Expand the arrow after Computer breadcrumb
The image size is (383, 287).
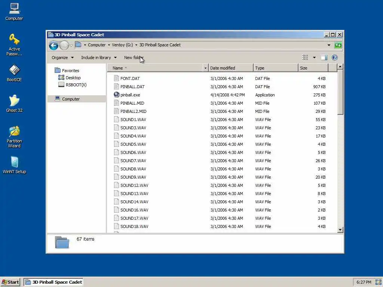click(x=109, y=45)
